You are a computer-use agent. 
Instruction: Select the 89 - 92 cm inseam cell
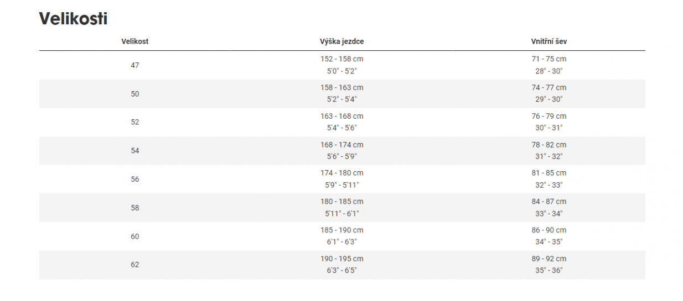(549, 259)
